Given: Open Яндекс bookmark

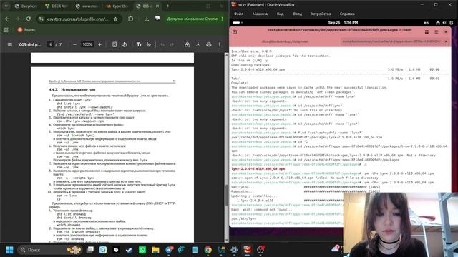Looking at the screenshot, I should (26, 30).
